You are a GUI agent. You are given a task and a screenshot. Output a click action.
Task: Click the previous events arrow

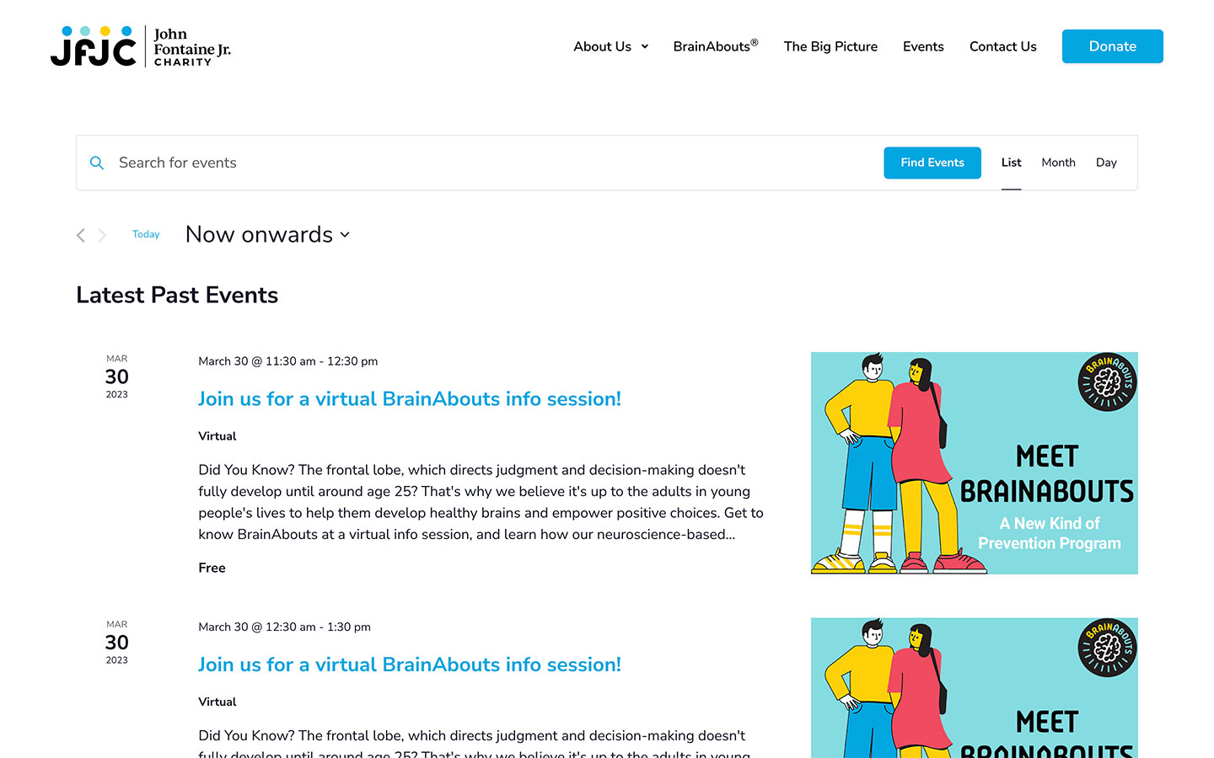[80, 235]
